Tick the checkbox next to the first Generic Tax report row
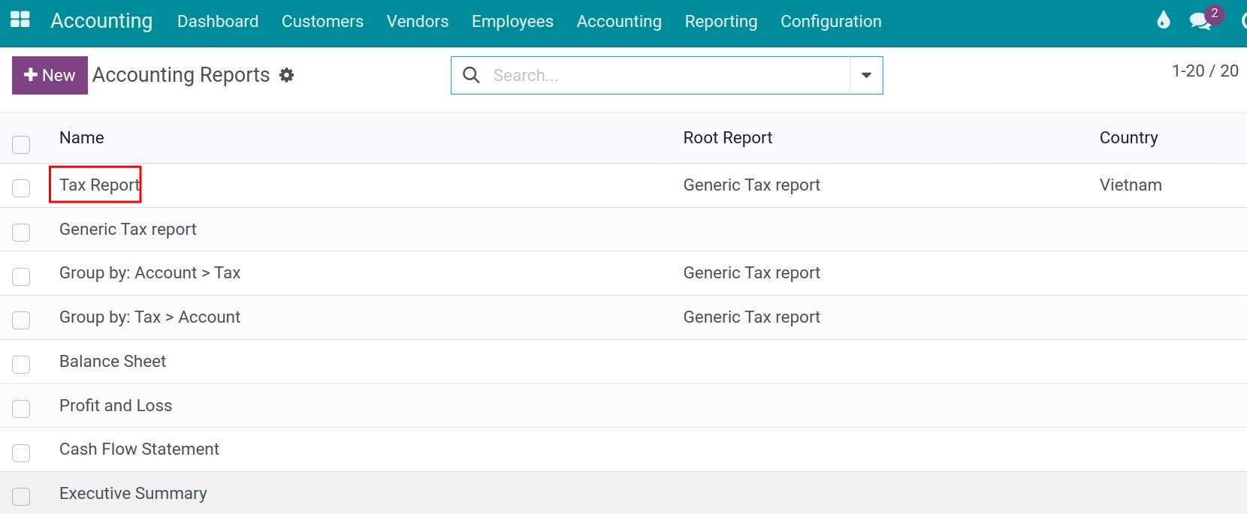The width and height of the screenshot is (1247, 514). coord(21,232)
